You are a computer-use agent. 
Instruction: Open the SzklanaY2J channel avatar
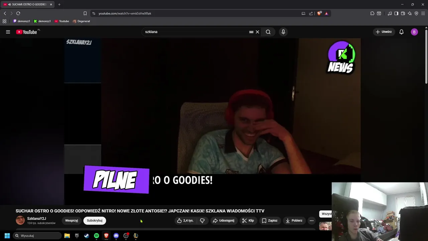pos(20,221)
